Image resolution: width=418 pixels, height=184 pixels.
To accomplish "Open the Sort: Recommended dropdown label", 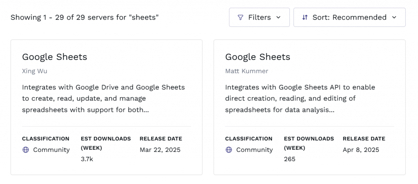I will (349, 18).
